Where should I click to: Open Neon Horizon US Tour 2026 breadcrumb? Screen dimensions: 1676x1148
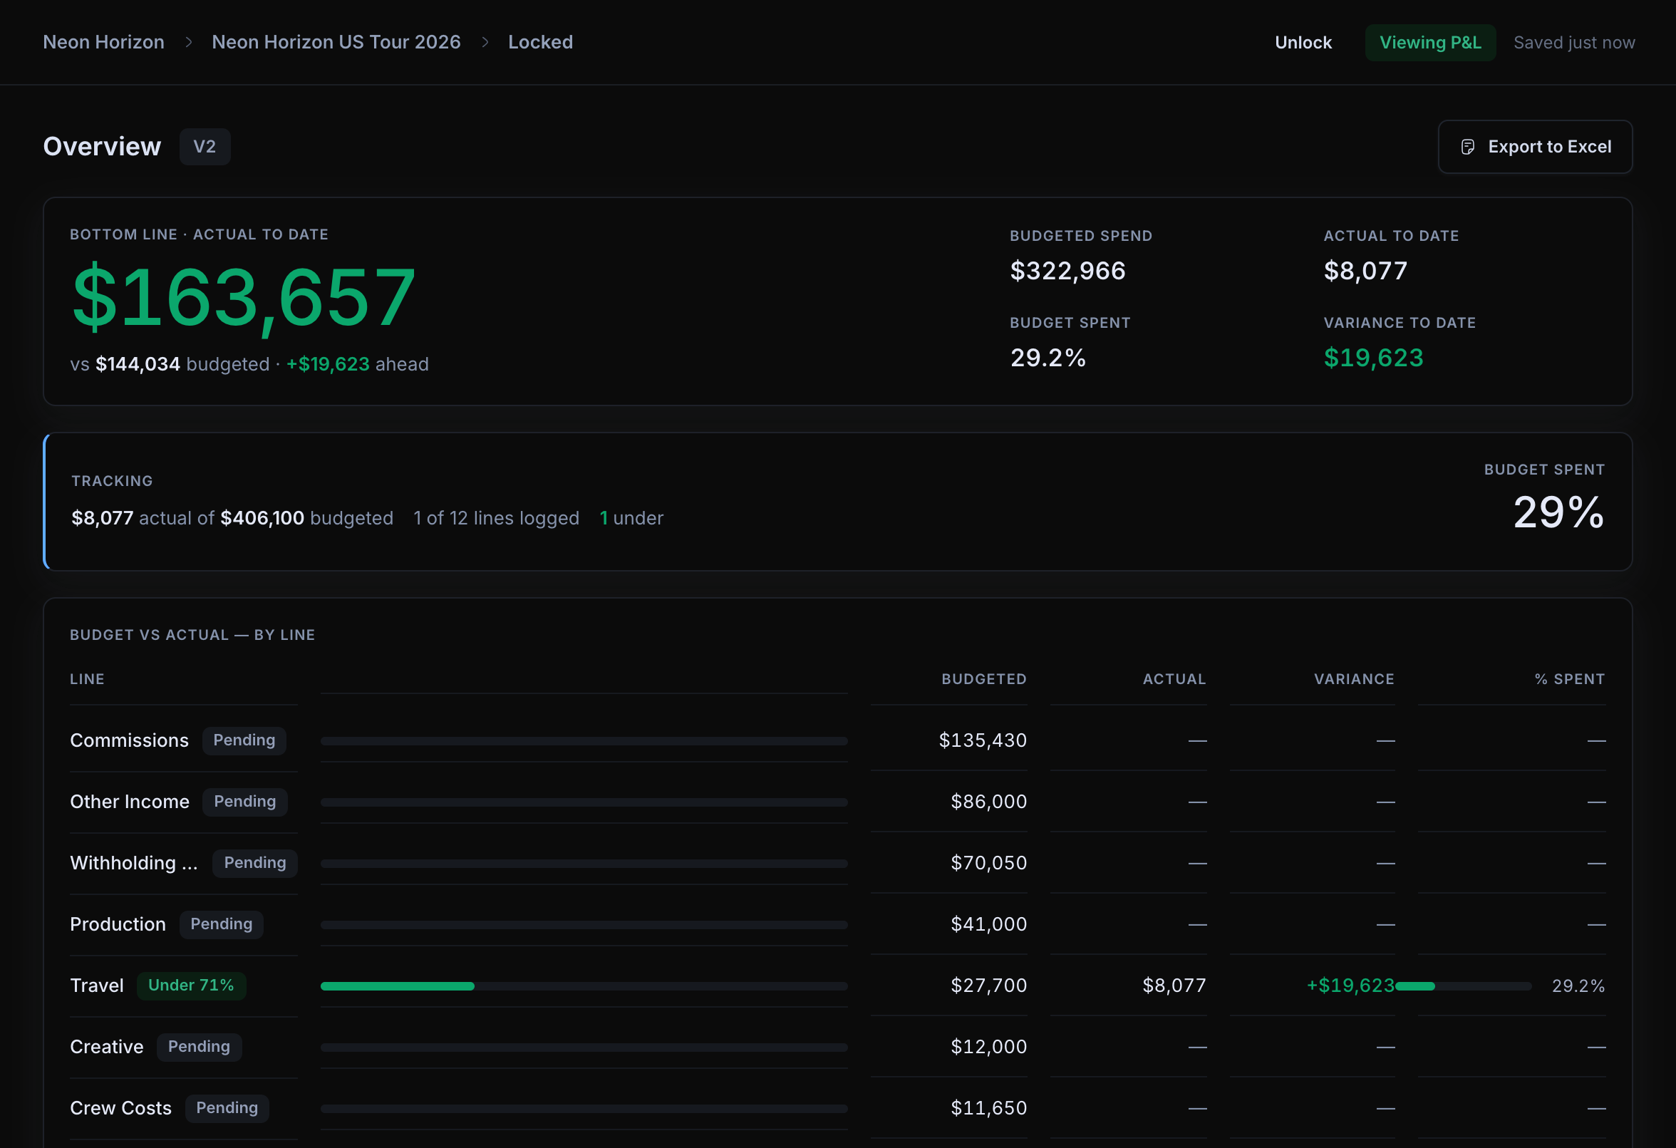(x=336, y=43)
